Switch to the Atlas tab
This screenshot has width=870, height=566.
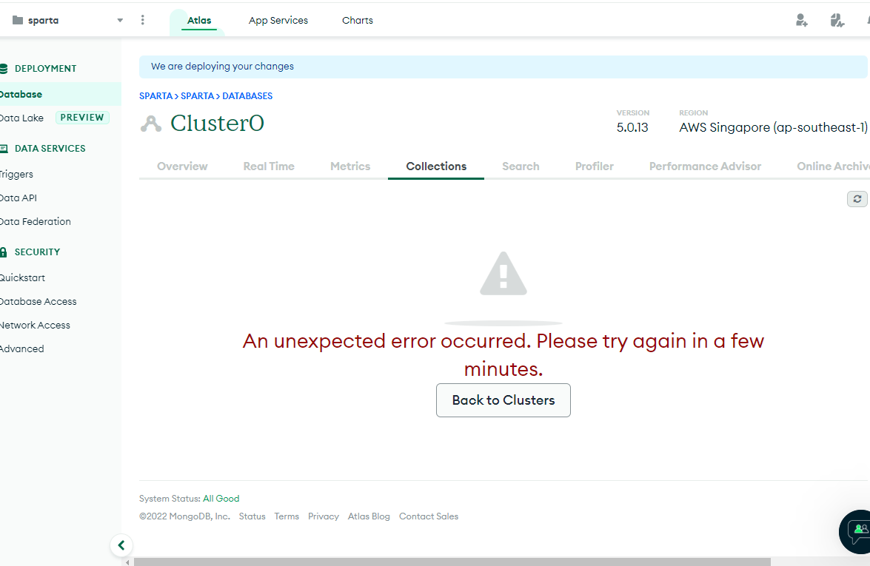click(198, 21)
